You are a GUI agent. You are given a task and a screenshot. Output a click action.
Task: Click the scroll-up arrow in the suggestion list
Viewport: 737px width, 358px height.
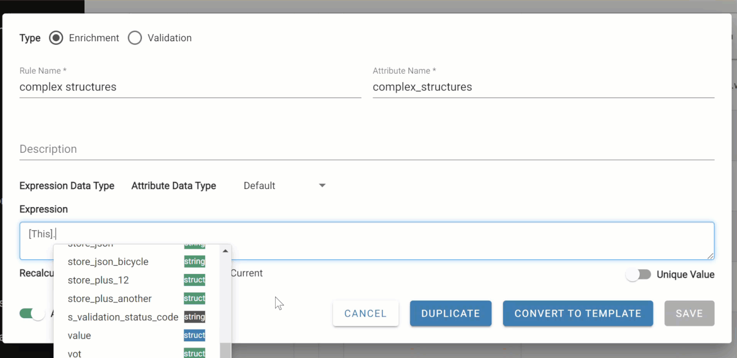225,250
